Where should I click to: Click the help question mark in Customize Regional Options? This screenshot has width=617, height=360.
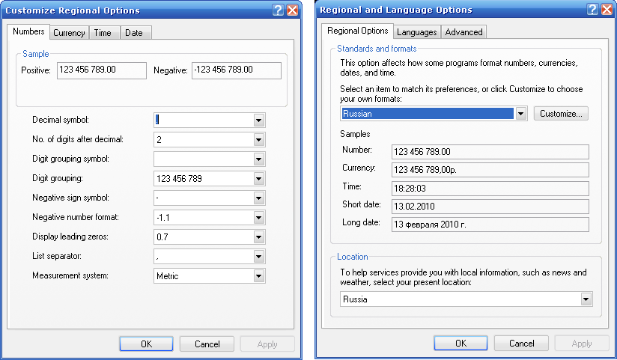point(279,10)
